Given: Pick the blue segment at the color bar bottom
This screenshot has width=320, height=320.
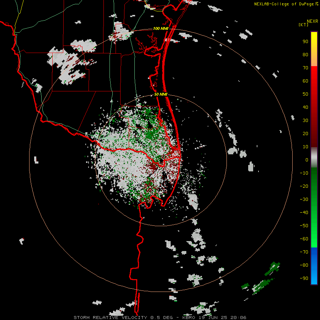Looking at the screenshot, I should pos(314,266).
